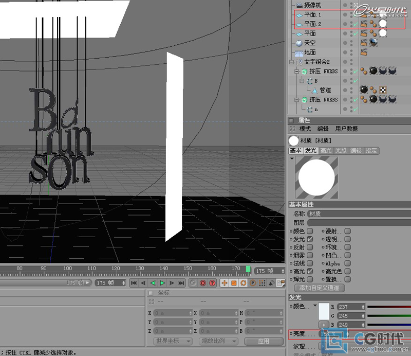Click the sound speaker icon in timeline bar
Image resolution: width=411 pixels, height=356 pixels.
pos(272,283)
